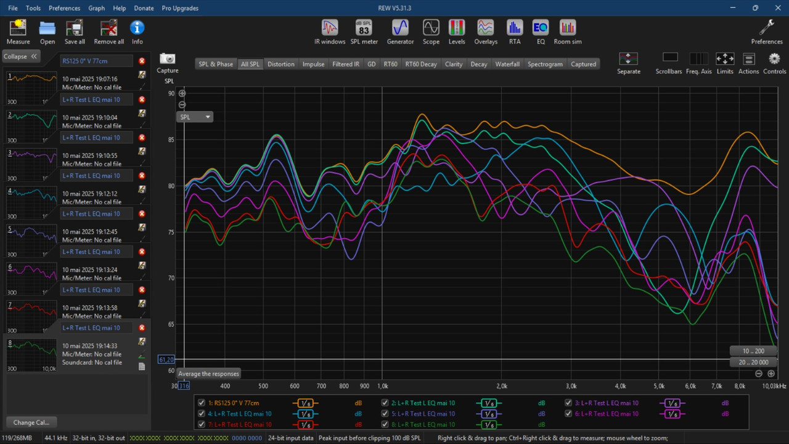This screenshot has width=789, height=444.
Task: Click the Change Cal... button
Action: coord(31,422)
